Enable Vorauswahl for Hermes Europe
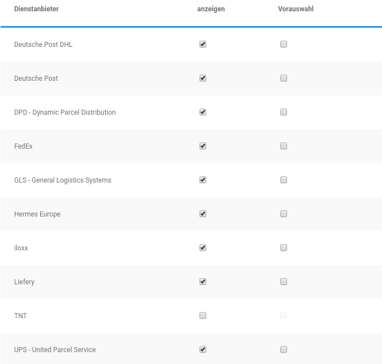Image resolution: width=382 pixels, height=364 pixels. click(x=284, y=214)
